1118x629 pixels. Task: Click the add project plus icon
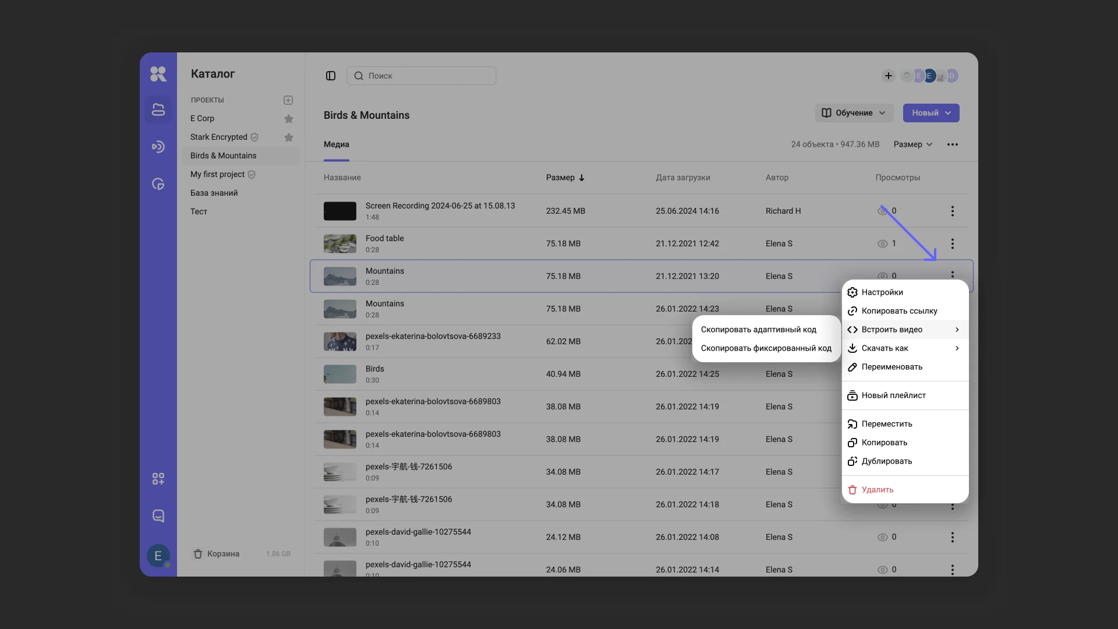(288, 100)
